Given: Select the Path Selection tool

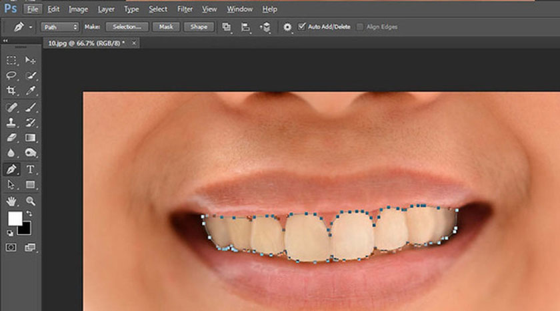Looking at the screenshot, I should point(11,184).
